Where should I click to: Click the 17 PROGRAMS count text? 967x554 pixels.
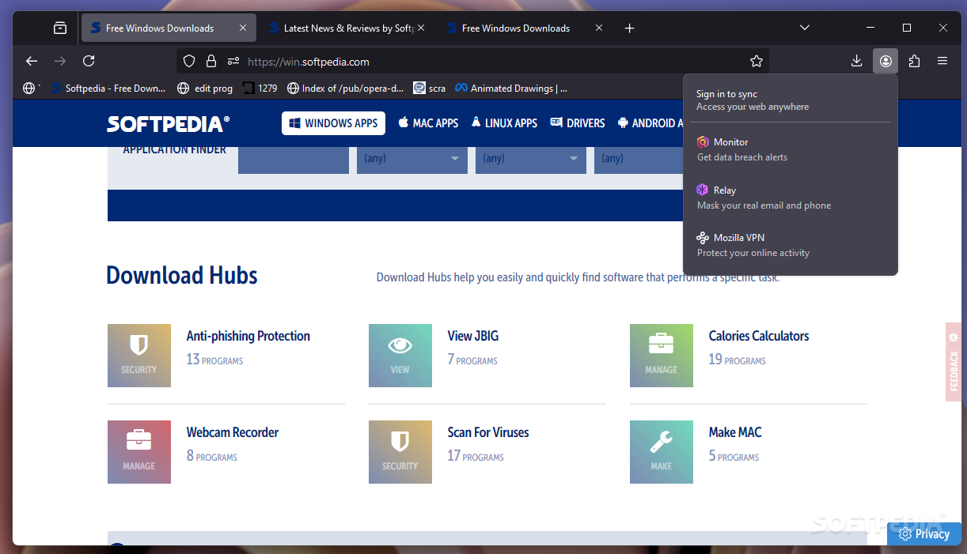point(476,456)
